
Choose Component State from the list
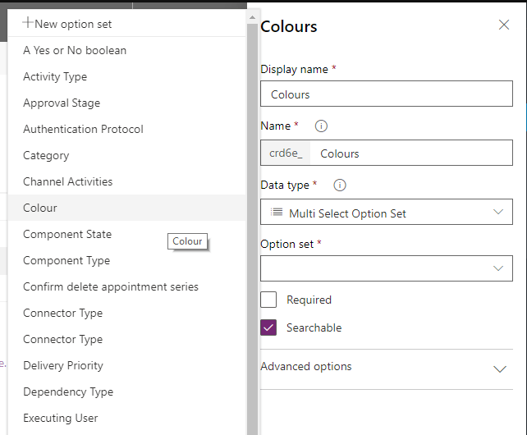(127, 234)
